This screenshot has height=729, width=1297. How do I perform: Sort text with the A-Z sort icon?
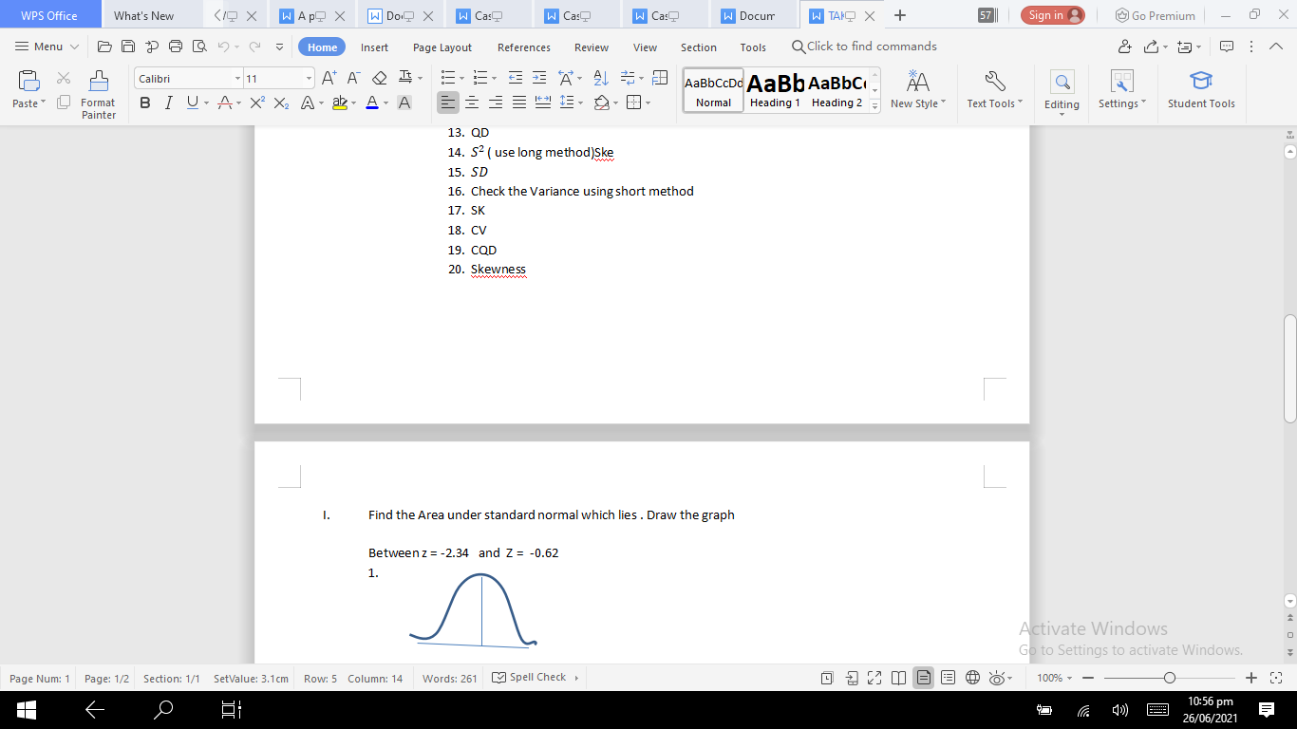600,78
